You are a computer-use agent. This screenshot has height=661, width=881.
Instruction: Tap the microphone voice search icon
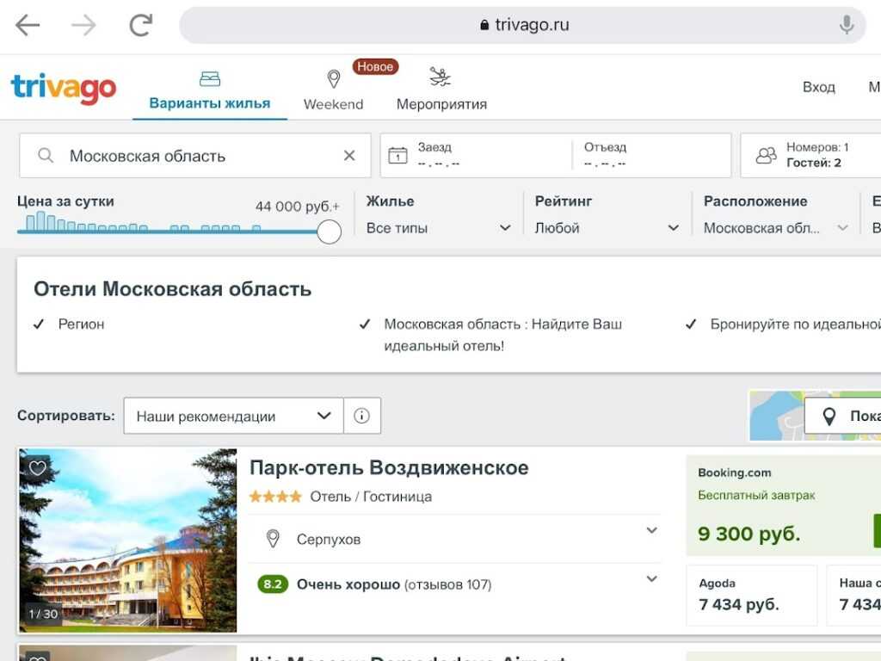click(847, 25)
